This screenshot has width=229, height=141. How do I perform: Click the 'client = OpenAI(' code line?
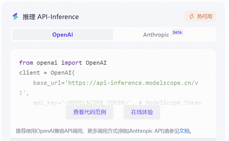47,73
